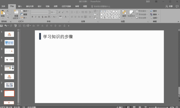Switch to Slide Sorter view icon
Screen dimensions: 180x108
click(134, 107)
